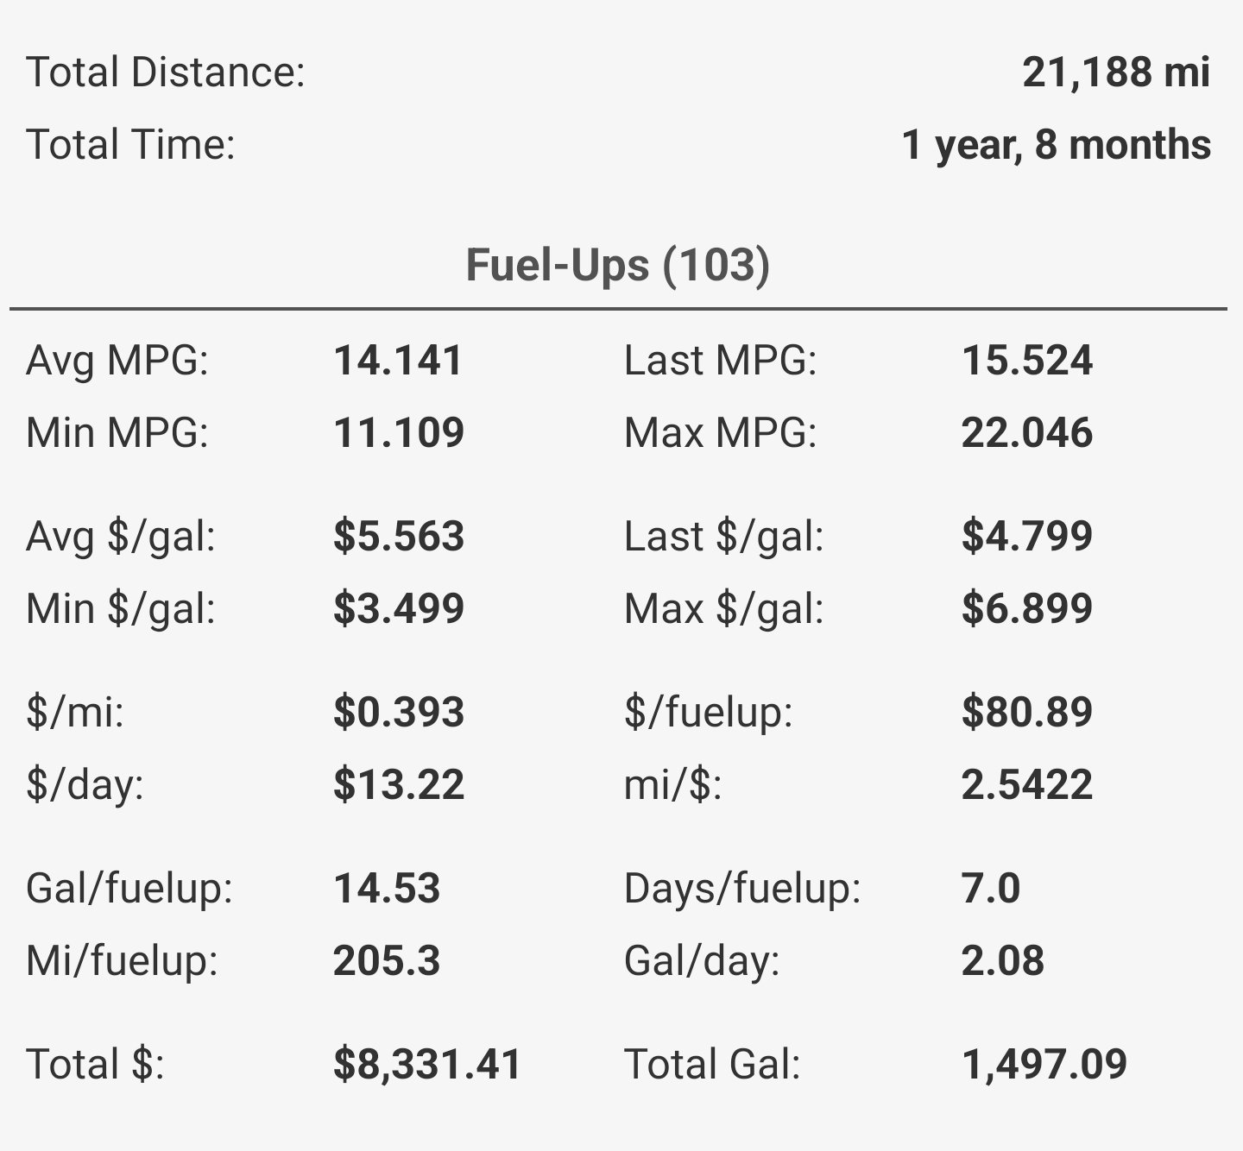Select the Min $/gal value $3.499
This screenshot has height=1151, width=1243.
tap(399, 608)
